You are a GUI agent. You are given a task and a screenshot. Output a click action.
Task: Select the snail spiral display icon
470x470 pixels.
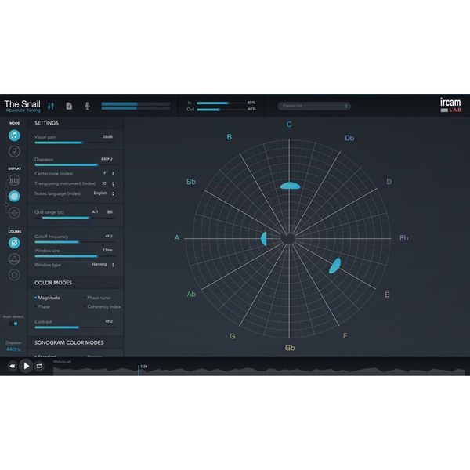[15, 196]
